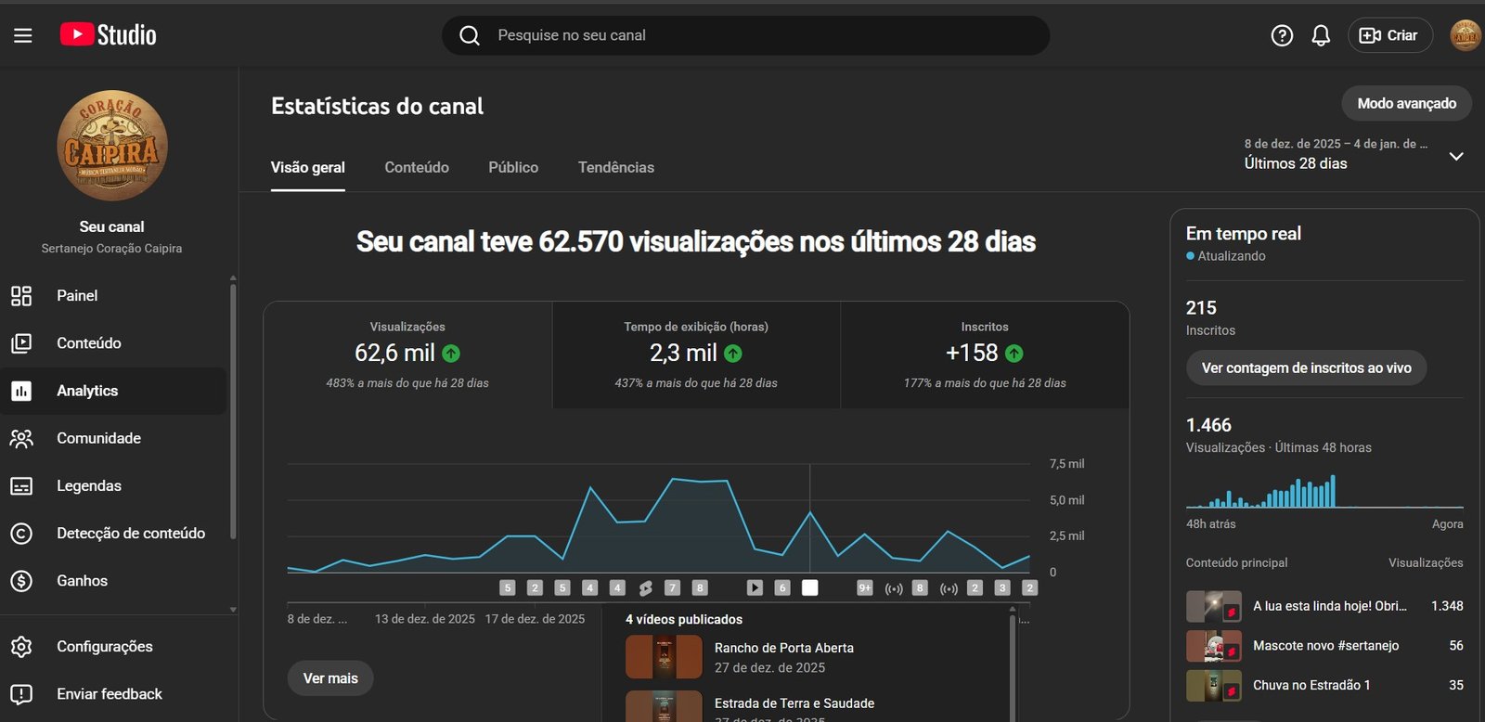The image size is (1485, 722).
Task: Click the sidebar vertical scrollbar
Action: click(x=233, y=411)
